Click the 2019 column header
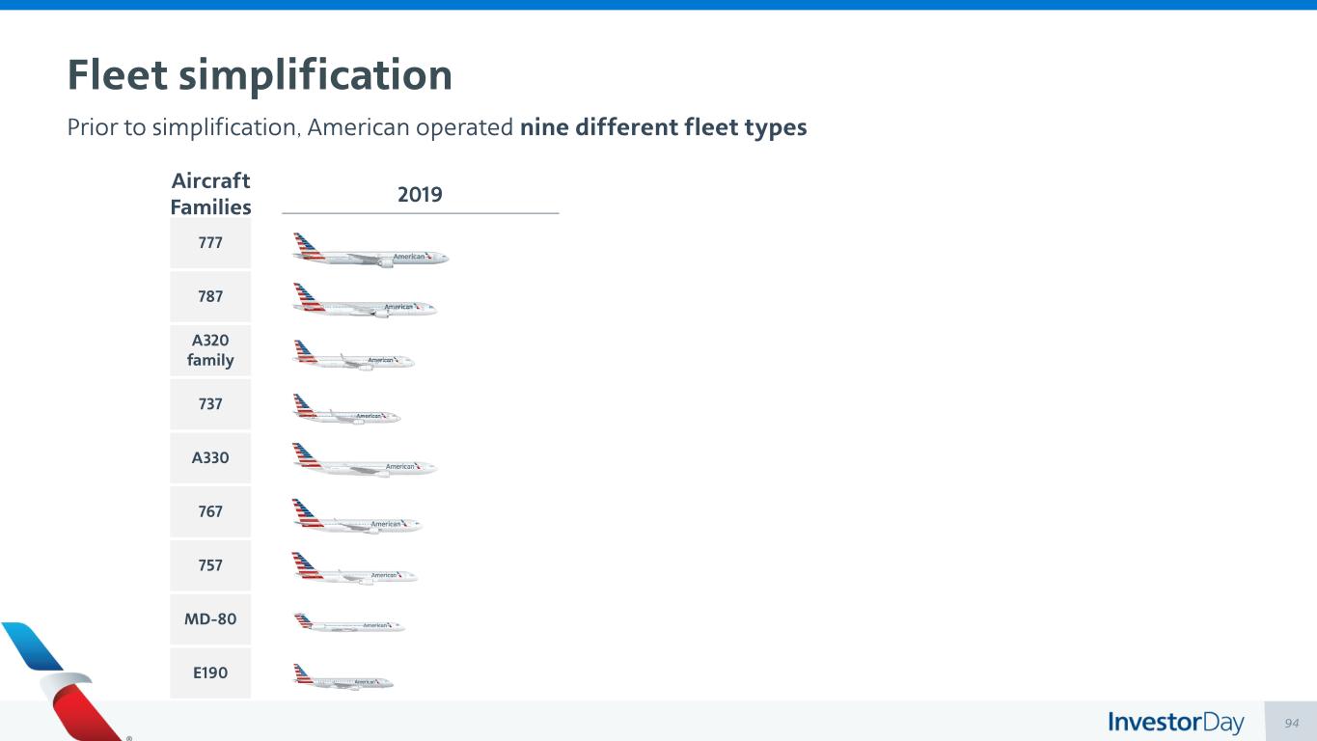 coord(420,195)
